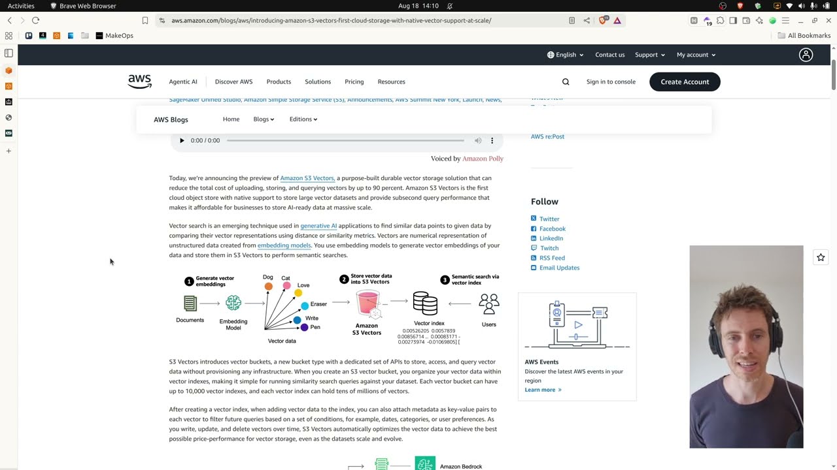Toggle vertical tabs panel icon at top

point(9,53)
